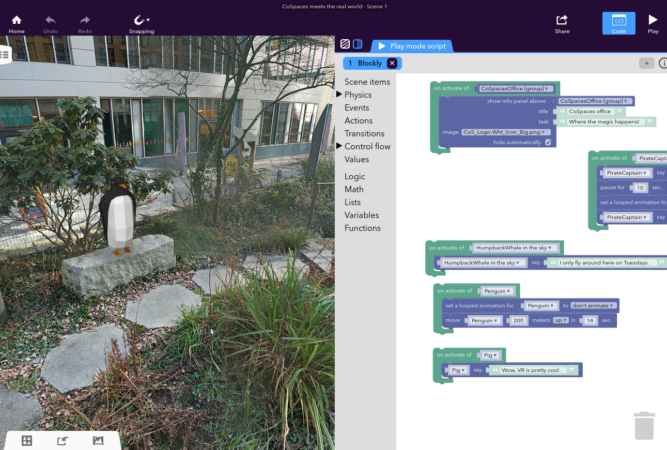Close the Blockly script tab with its X
This screenshot has height=450, width=667.
(x=392, y=63)
